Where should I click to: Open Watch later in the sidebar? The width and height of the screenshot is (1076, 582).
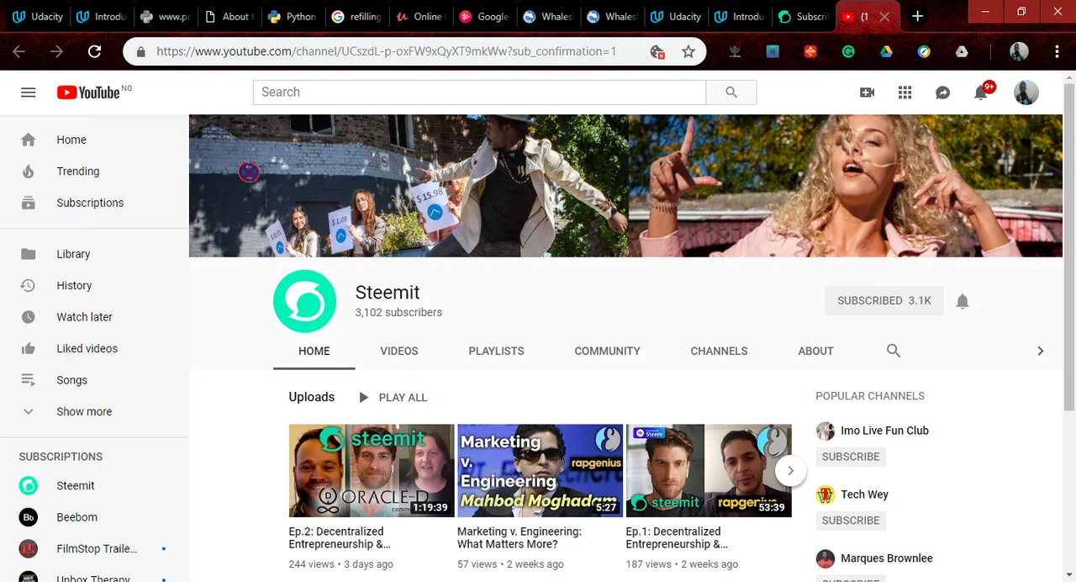[94, 317]
